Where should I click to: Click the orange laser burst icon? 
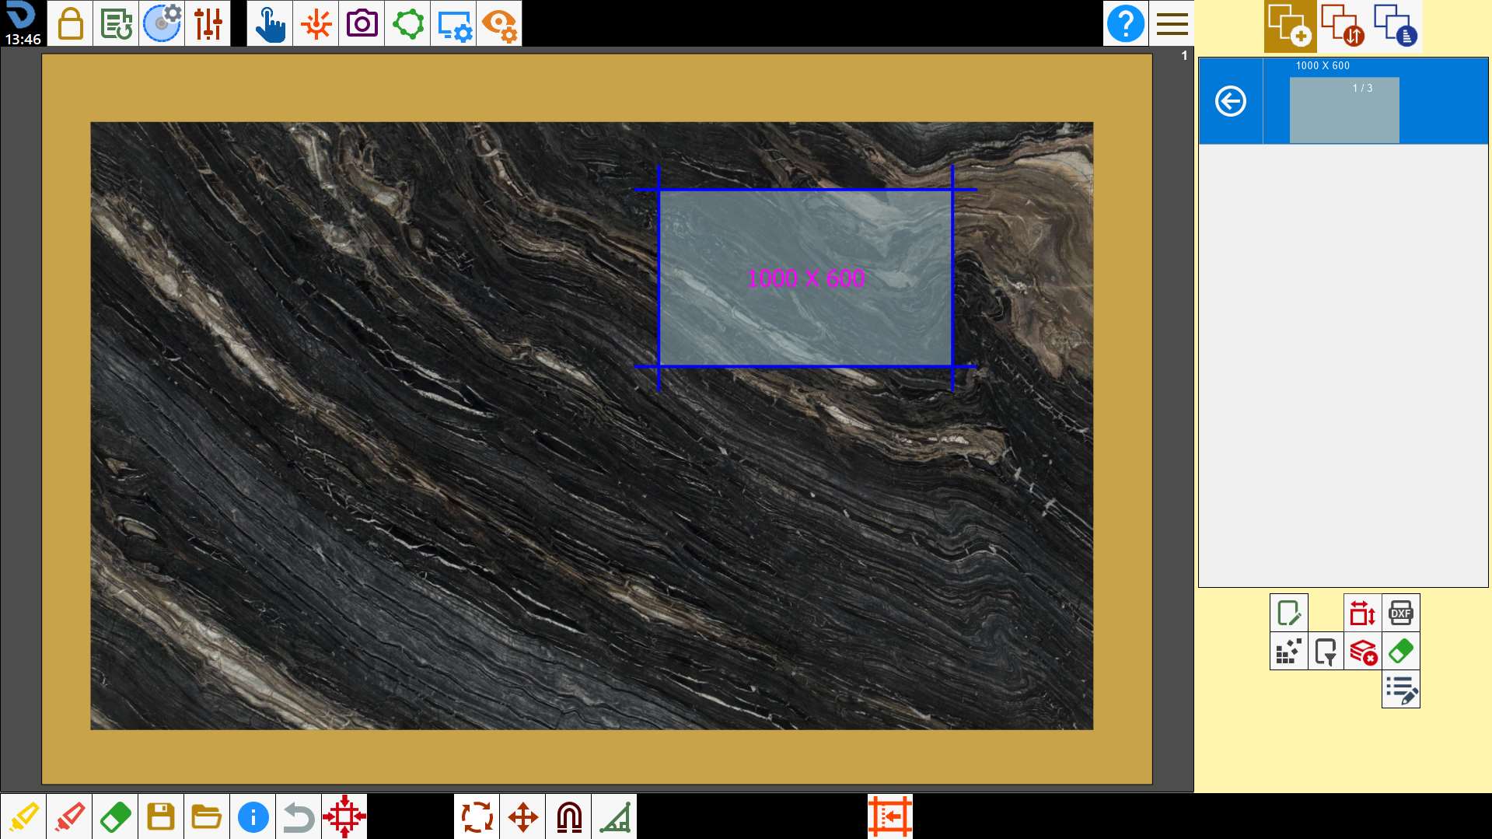pyautogui.click(x=316, y=23)
